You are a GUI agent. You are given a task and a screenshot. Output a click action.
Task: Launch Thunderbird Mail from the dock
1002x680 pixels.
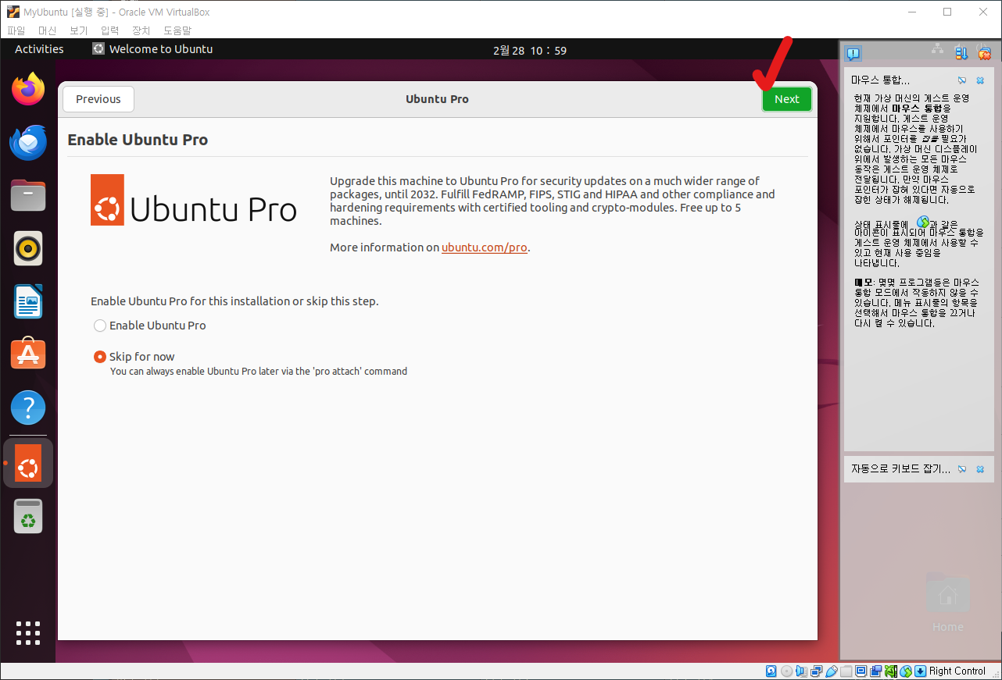28,142
